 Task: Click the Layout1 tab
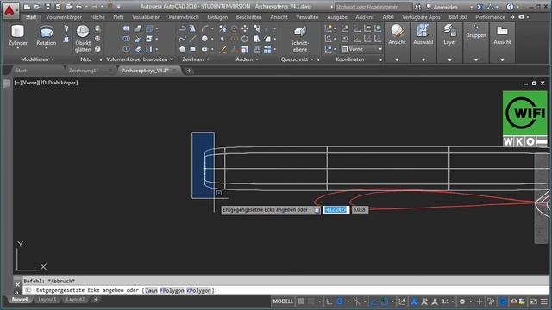(x=47, y=300)
